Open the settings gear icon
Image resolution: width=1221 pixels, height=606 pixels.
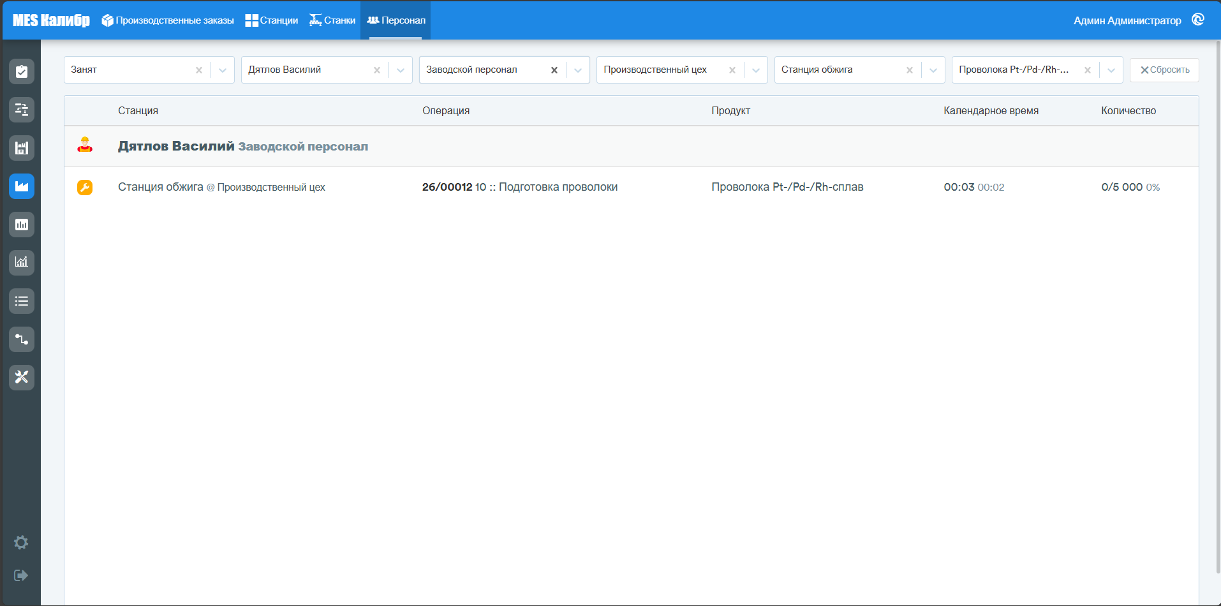(x=21, y=542)
